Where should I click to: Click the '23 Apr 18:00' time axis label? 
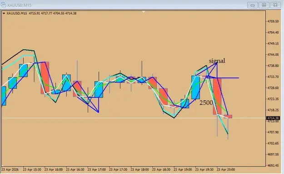[x=140, y=169]
